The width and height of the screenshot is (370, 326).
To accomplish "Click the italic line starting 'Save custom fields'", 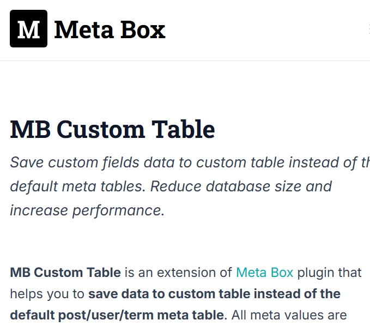I will pos(190,162).
